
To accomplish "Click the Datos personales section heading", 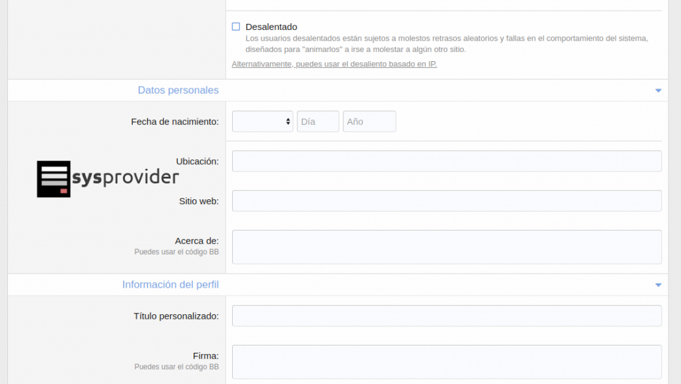I will (x=178, y=90).
